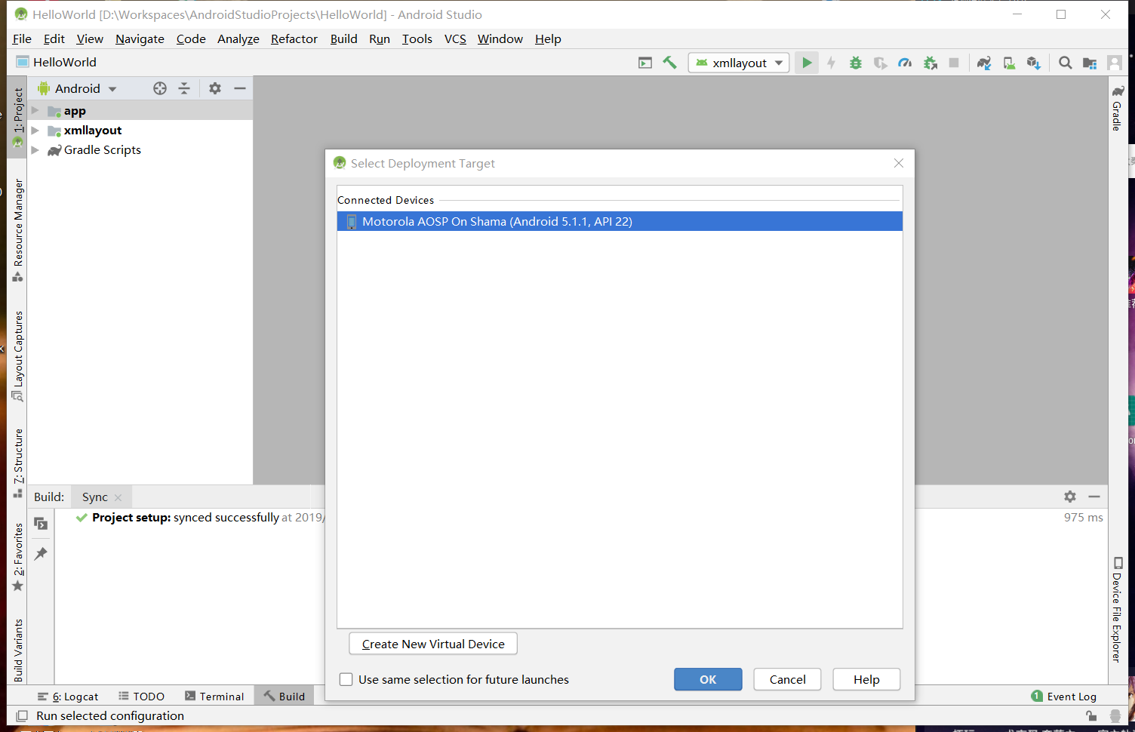Click the Stop square icon

954,63
